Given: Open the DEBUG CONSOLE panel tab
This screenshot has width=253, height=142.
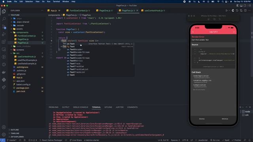Looking at the screenshot, I should click(80, 107).
